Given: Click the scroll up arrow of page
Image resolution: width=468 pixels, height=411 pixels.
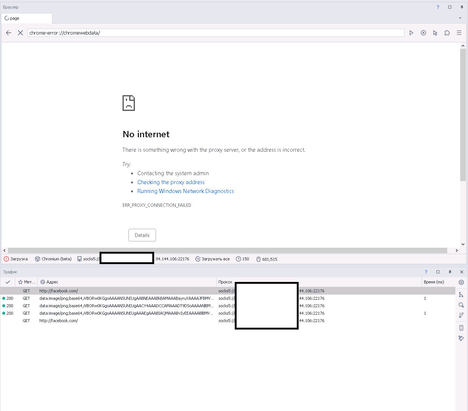Looking at the screenshot, I should (463, 46).
